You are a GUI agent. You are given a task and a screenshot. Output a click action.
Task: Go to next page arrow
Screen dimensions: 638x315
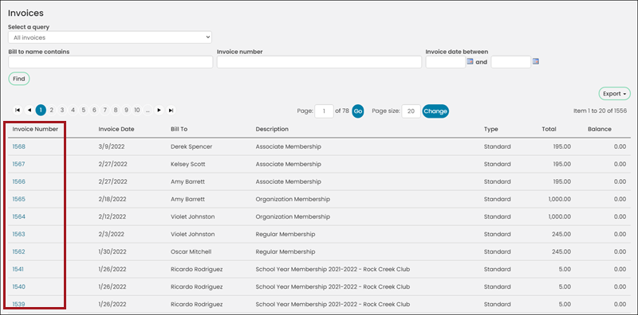coord(159,110)
